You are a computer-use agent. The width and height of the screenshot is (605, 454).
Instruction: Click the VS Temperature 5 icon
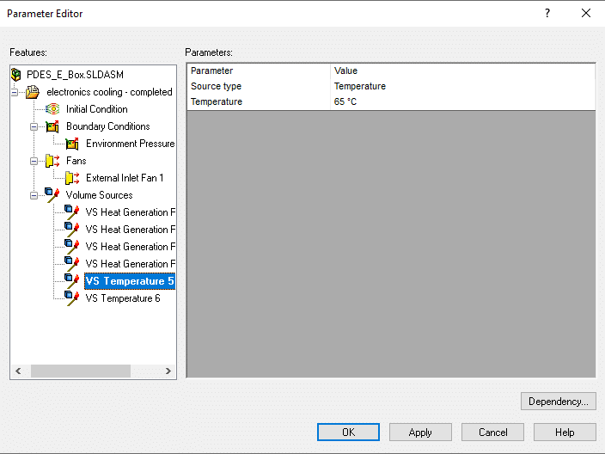72,280
